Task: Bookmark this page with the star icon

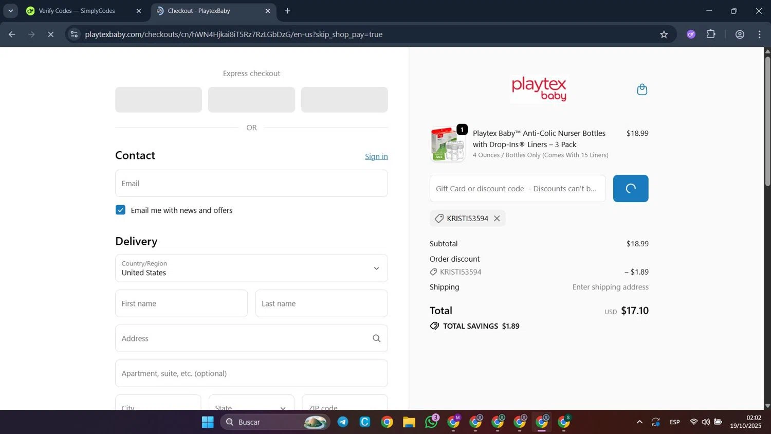Action: point(664,34)
